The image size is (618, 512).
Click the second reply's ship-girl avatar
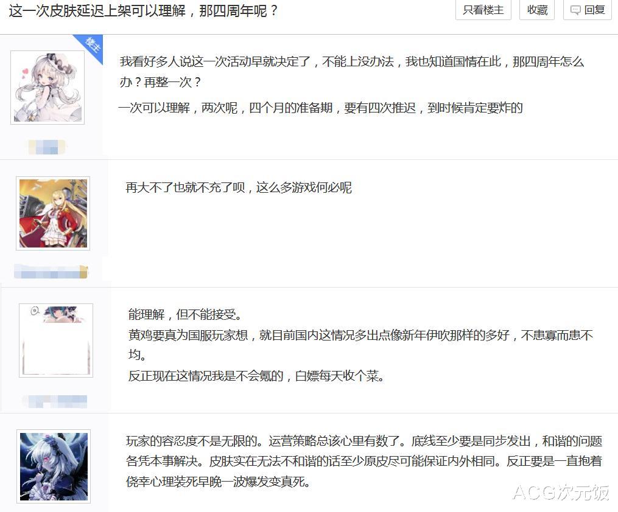click(x=52, y=213)
